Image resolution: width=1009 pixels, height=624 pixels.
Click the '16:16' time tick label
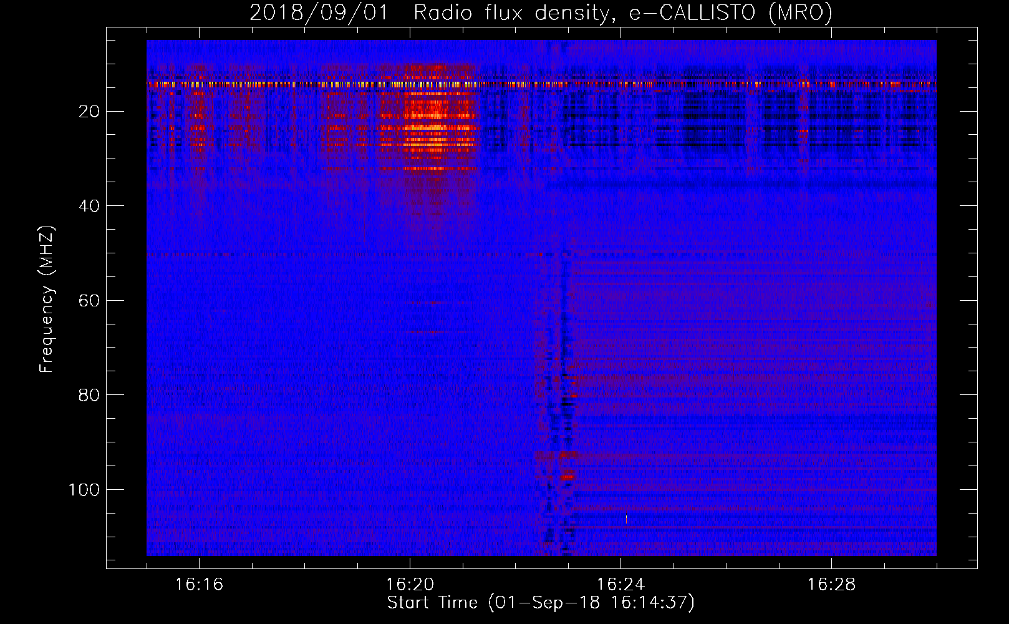(x=200, y=585)
